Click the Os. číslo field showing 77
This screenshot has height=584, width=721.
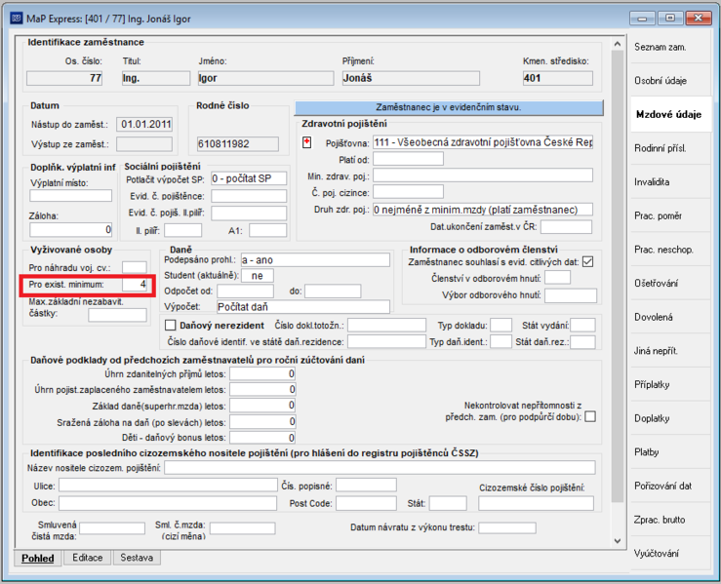coord(64,78)
